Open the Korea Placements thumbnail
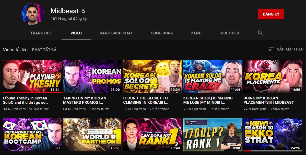 [x=273, y=76]
